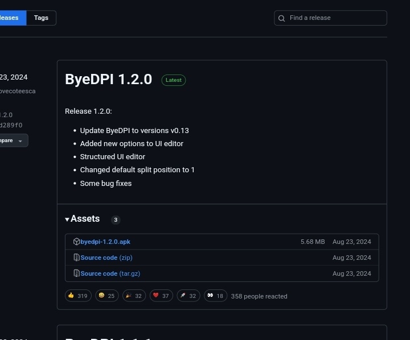Click the 358 people reacted text
Viewport: 410px width, 340px height.
(x=259, y=296)
